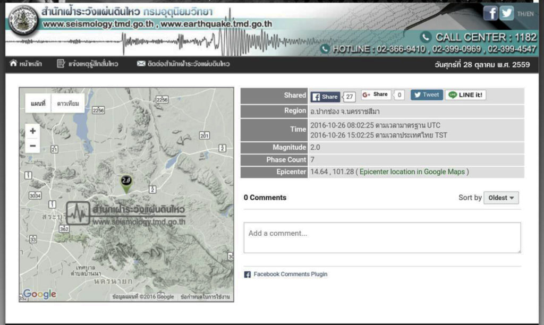Click the Google logo on map
Screen dimensions: 544x325
(39, 294)
